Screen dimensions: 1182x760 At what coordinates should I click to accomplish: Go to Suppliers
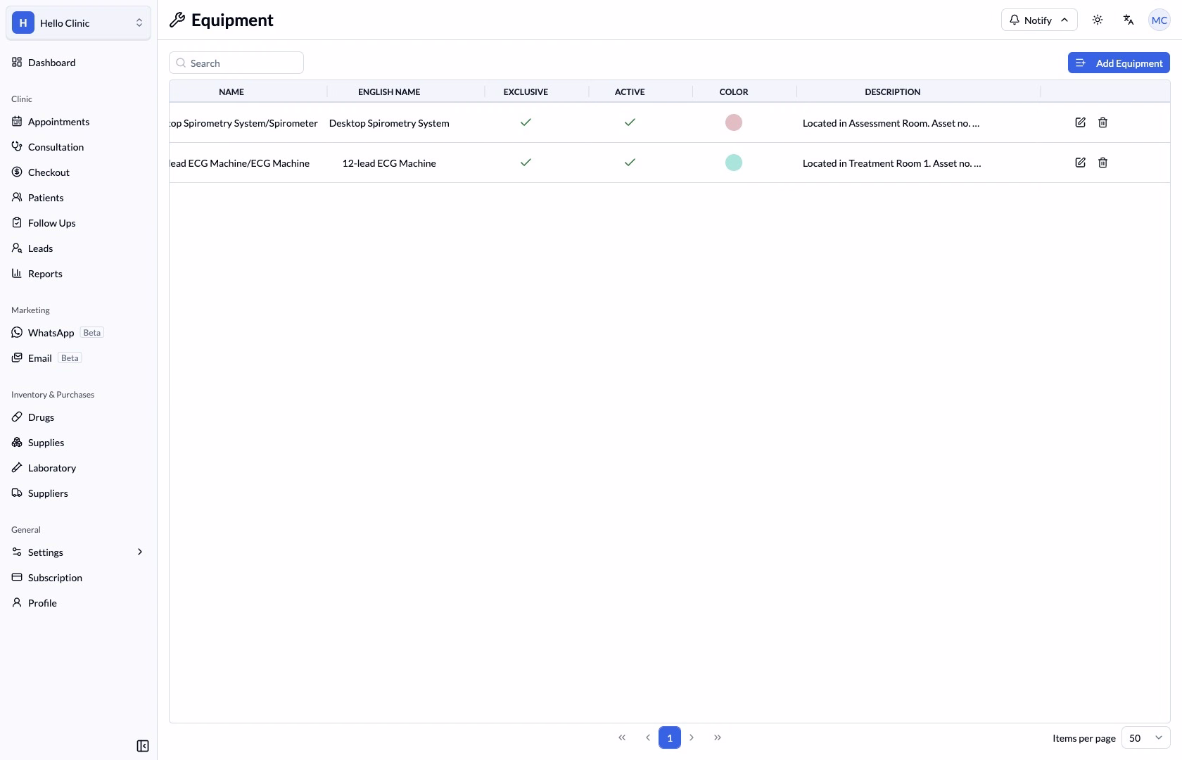pos(78,493)
